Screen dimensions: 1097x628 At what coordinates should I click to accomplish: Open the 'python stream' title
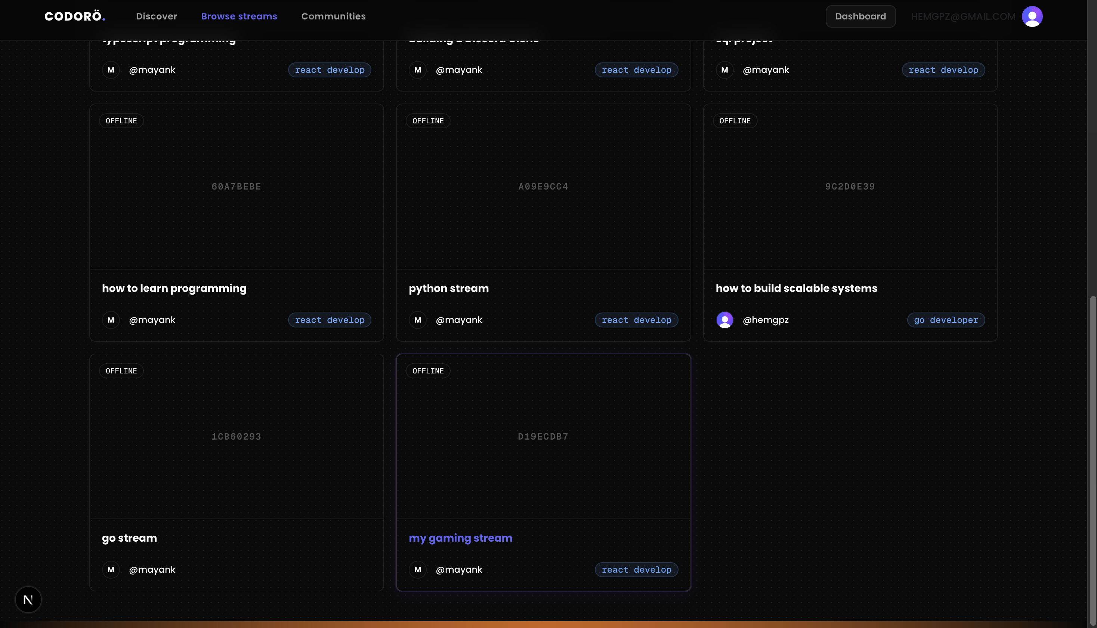click(x=449, y=288)
